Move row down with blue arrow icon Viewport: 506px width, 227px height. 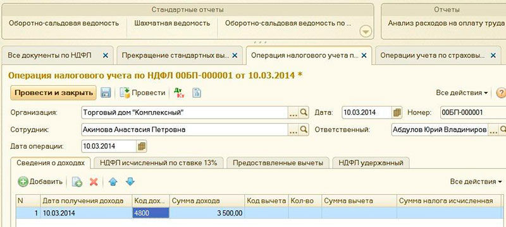coord(130,182)
